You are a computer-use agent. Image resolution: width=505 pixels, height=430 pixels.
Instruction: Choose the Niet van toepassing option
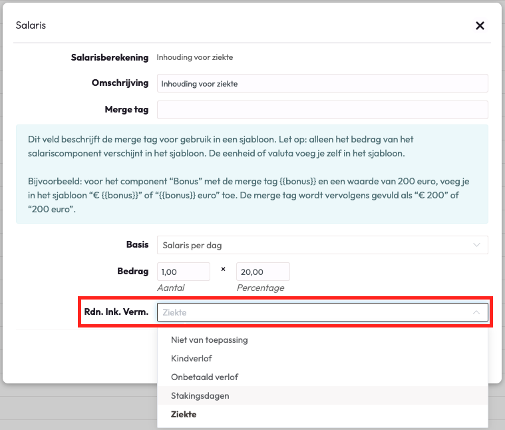[209, 339]
